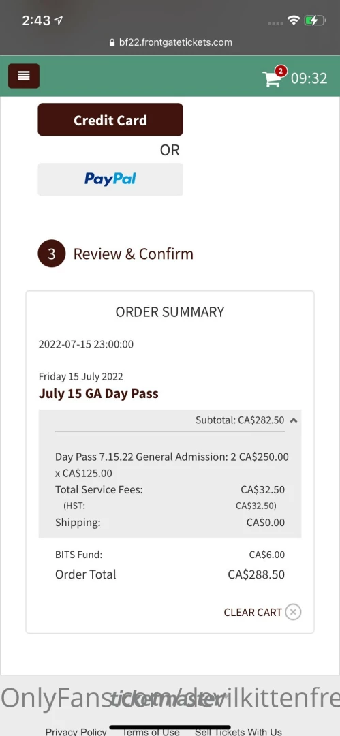Toggle the Subtotal CA$282.50 row
The image size is (340, 736).
(x=170, y=420)
